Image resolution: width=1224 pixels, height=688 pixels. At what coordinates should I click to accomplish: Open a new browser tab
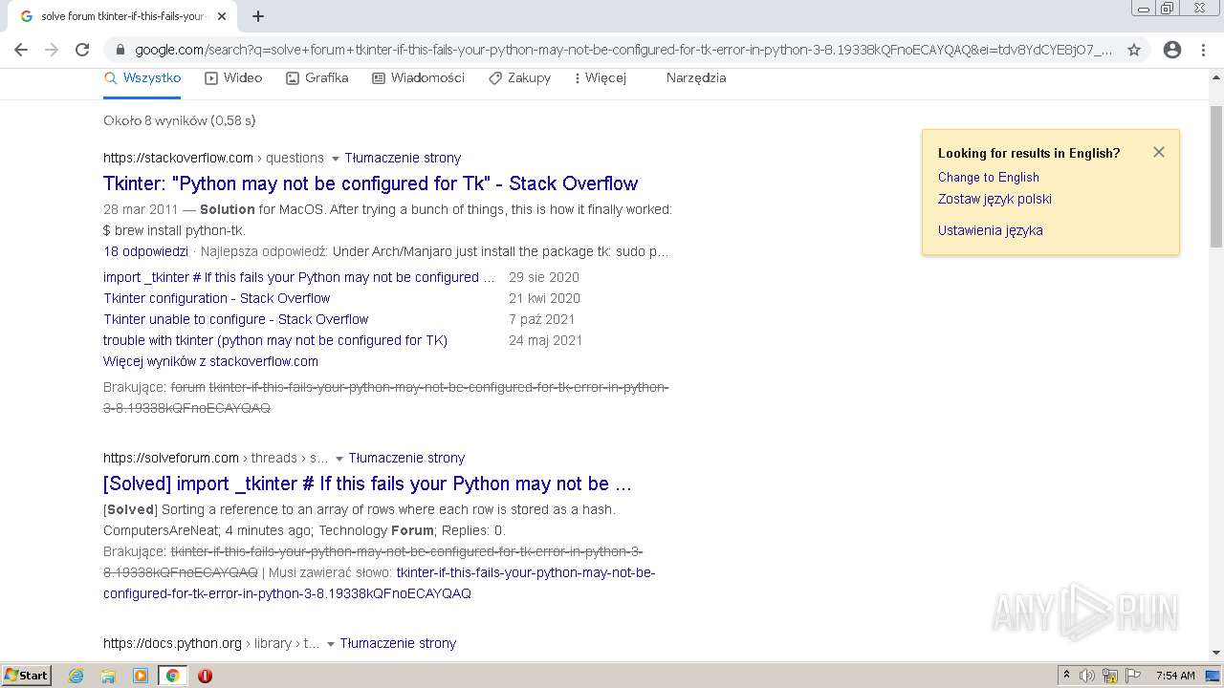[x=258, y=16]
